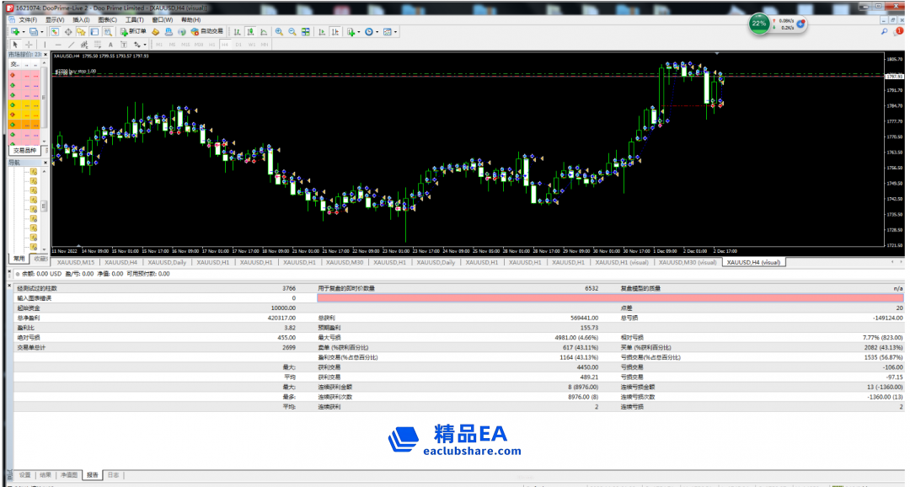Click the zoom in magnifier icon
The height and width of the screenshot is (487, 910).
pyautogui.click(x=279, y=32)
